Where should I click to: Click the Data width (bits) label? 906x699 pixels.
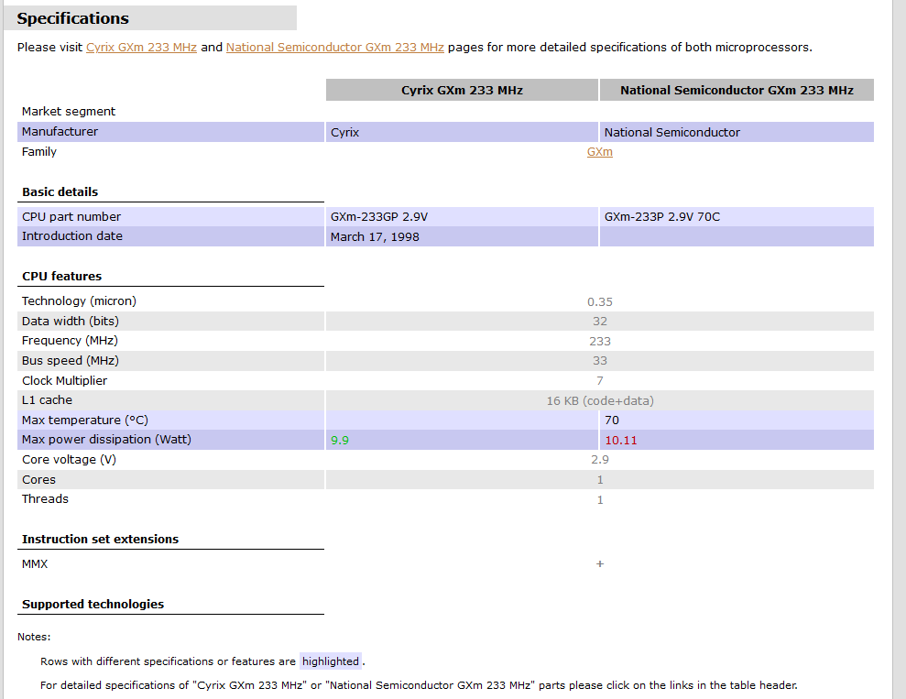pyautogui.click(x=71, y=322)
